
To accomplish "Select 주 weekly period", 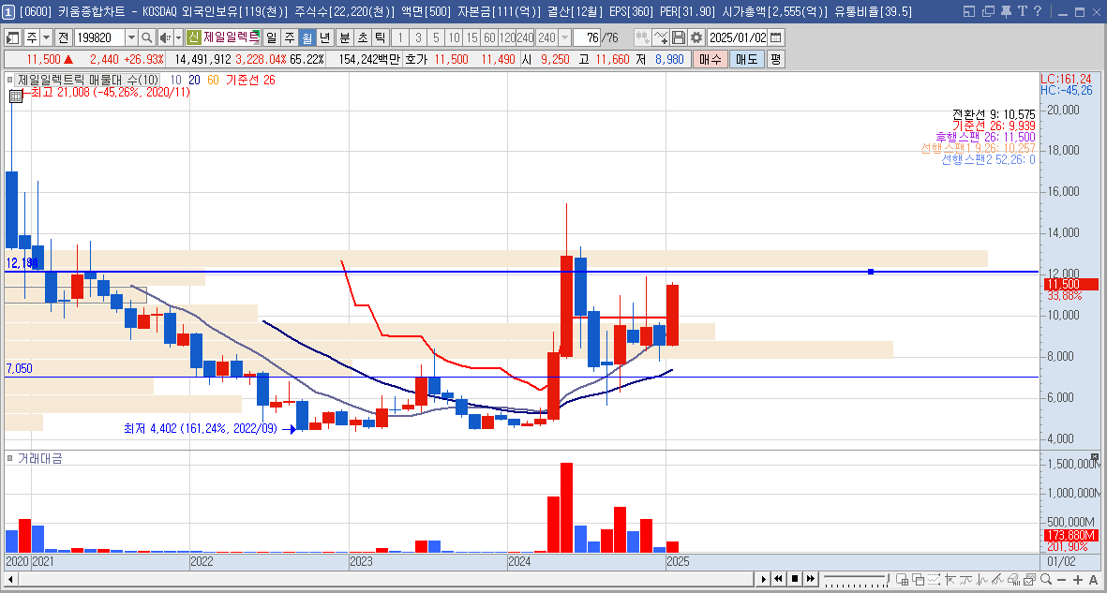I will (288, 37).
